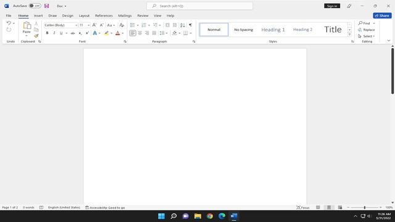395x222 pixels.
Task: Click the Save icon in title bar
Action: pos(47,6)
